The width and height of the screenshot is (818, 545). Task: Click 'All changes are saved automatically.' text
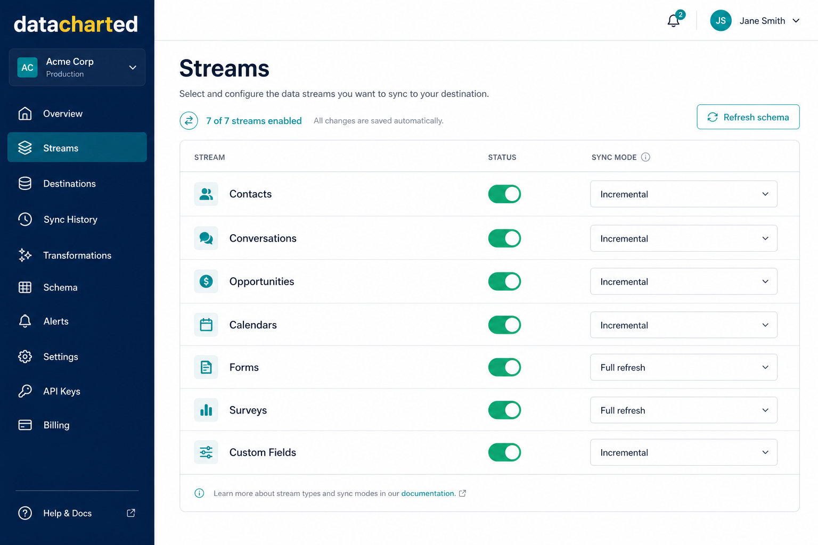click(379, 121)
